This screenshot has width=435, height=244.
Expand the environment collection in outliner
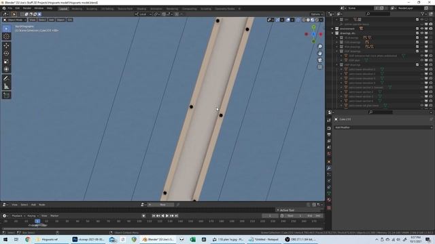[x=332, y=28]
